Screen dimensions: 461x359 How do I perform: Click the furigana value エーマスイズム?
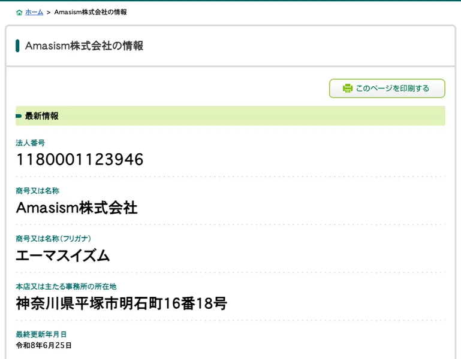click(62, 255)
